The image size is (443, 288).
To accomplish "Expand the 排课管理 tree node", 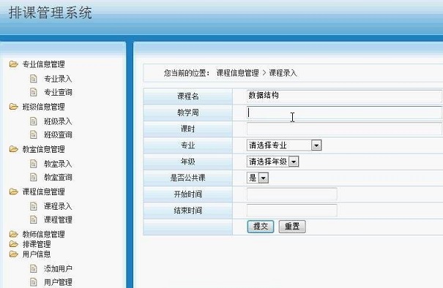I will point(37,244).
